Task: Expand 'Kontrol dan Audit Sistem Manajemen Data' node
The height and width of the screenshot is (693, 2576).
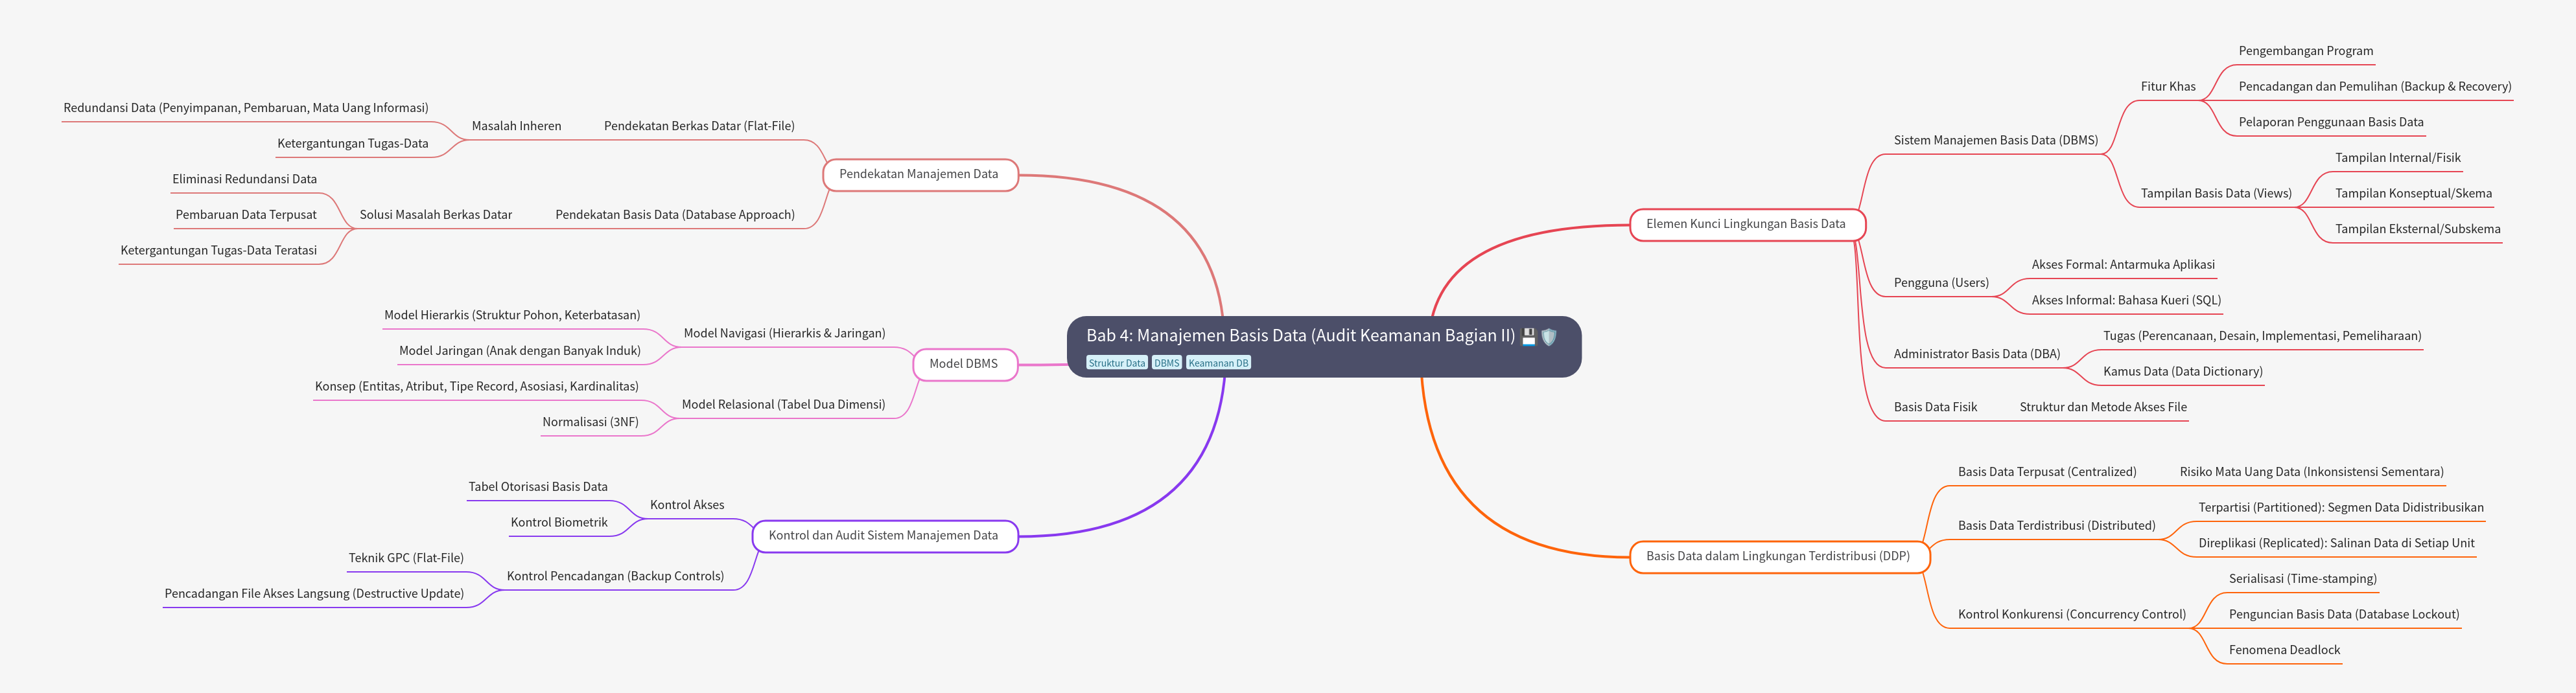Action: [x=883, y=536]
